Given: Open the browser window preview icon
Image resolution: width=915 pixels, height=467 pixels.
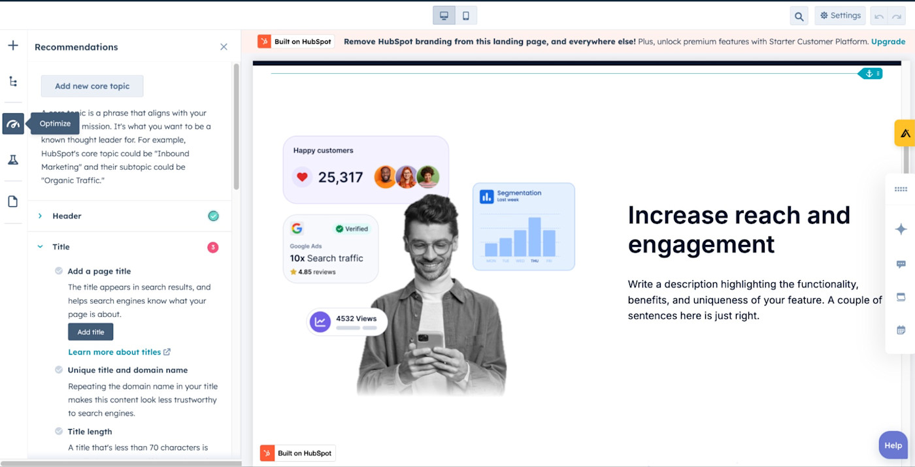Looking at the screenshot, I should tap(901, 297).
